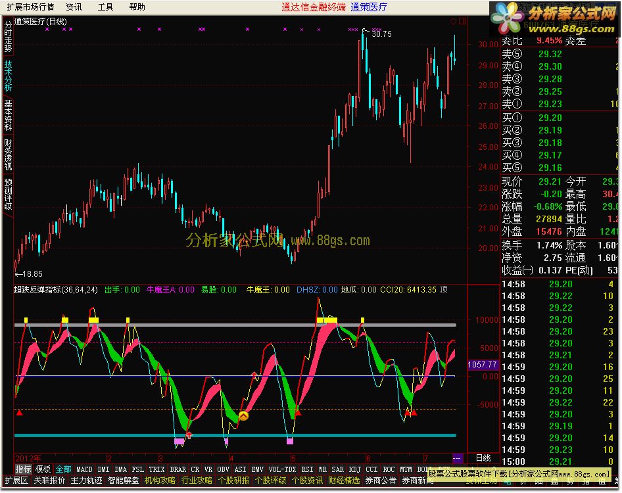Open 行业攻略
The width and height of the screenshot is (622, 493).
[x=197, y=481]
